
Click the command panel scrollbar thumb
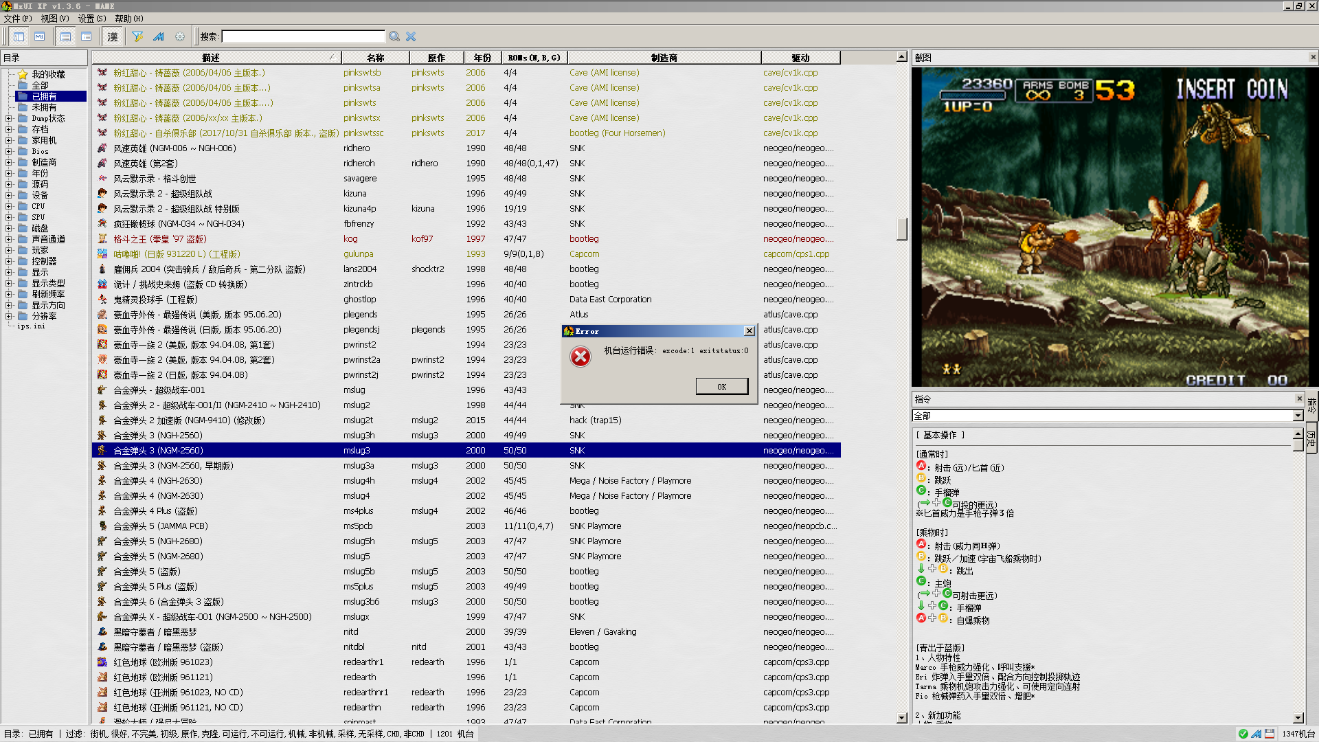1298,445
